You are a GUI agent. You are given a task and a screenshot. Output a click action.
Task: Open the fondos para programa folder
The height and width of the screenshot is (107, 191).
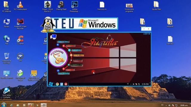[129, 8]
